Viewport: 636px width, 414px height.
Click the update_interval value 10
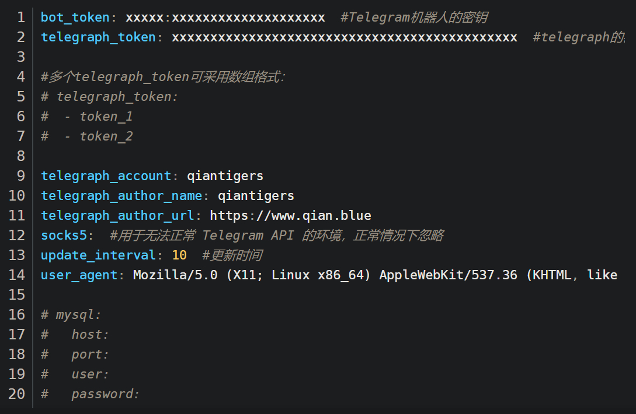click(179, 255)
